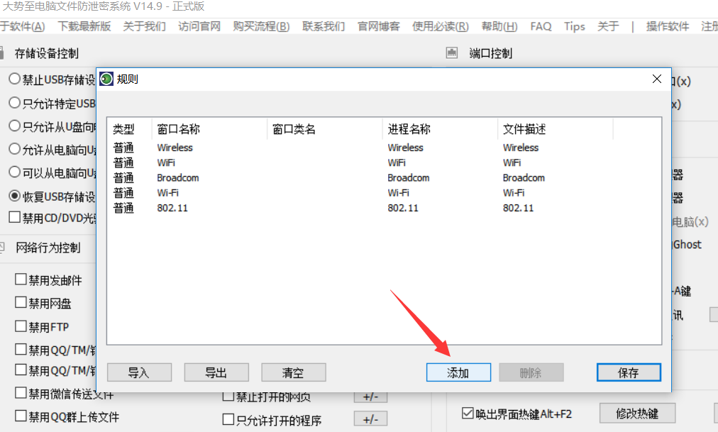Click Wireless in the 文件描述 column
Image resolution: width=718 pixels, height=432 pixels.
click(521, 148)
